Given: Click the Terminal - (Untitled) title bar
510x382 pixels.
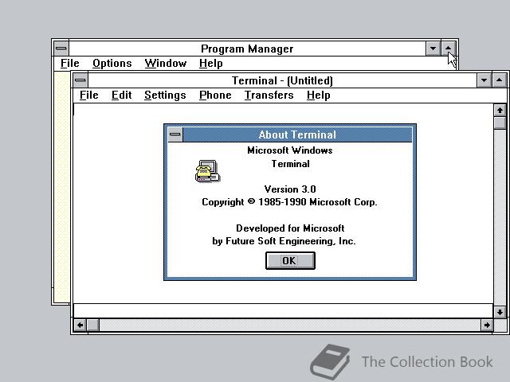Looking at the screenshot, I should (x=282, y=80).
